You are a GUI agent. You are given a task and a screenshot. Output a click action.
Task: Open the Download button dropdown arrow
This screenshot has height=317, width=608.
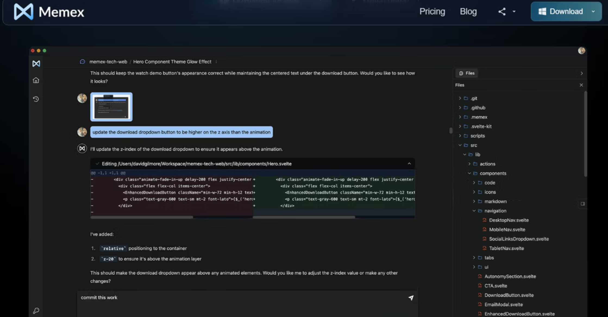pyautogui.click(x=593, y=11)
